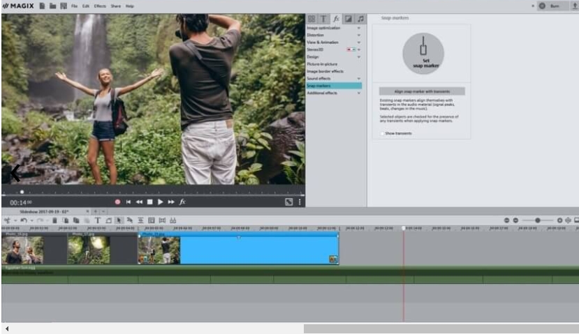Click the stretch/align objects tool icon

click(x=140, y=220)
